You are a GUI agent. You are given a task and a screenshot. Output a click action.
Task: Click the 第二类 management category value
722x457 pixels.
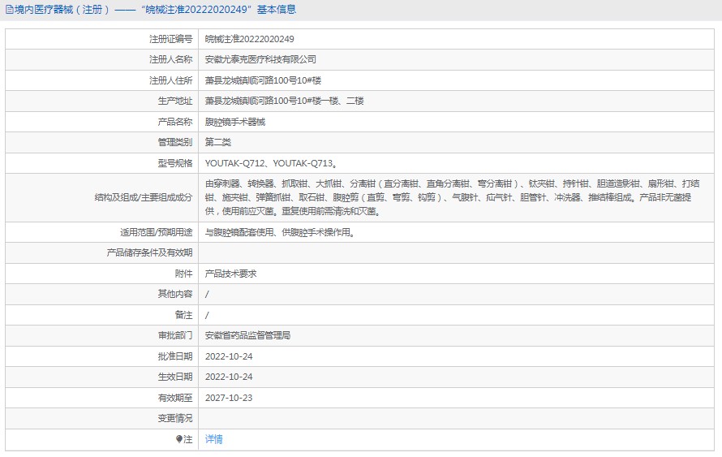(x=218, y=142)
